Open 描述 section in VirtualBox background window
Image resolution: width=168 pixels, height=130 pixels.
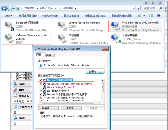22,118
